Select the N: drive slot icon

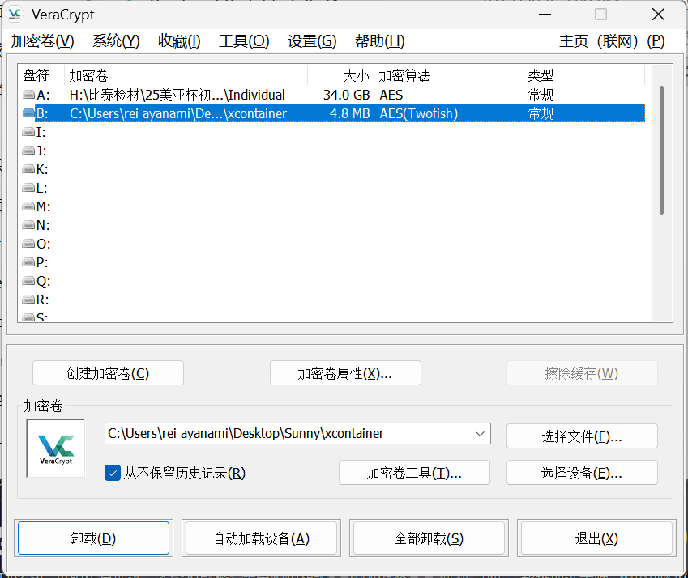click(28, 225)
